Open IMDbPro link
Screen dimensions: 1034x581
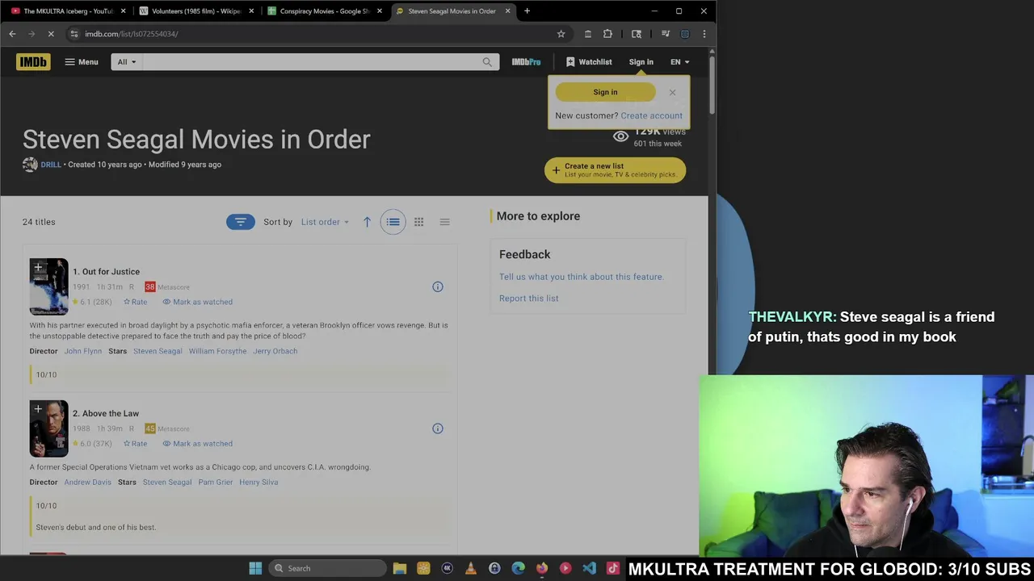tap(526, 62)
